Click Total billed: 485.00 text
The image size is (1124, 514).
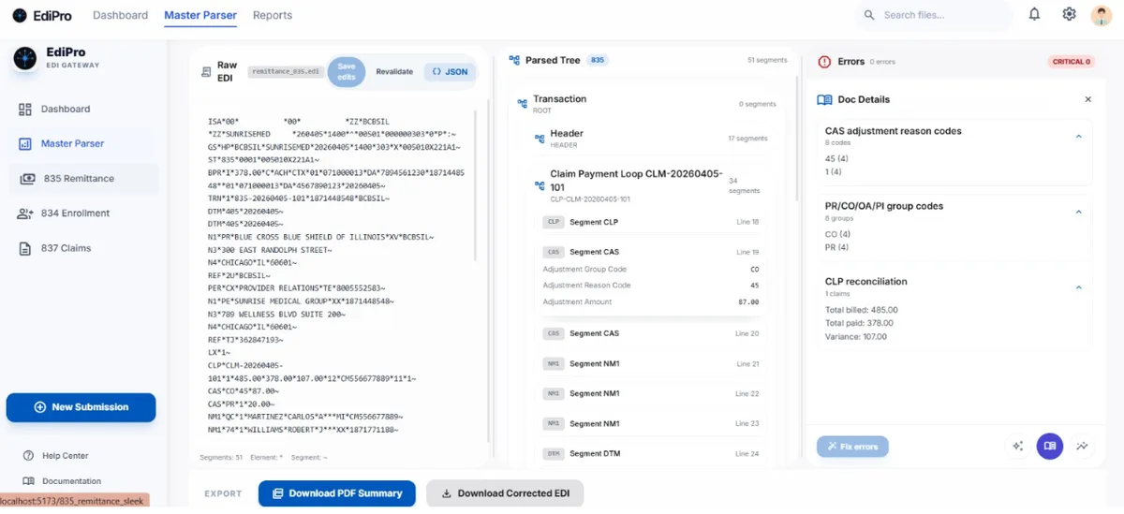click(862, 310)
